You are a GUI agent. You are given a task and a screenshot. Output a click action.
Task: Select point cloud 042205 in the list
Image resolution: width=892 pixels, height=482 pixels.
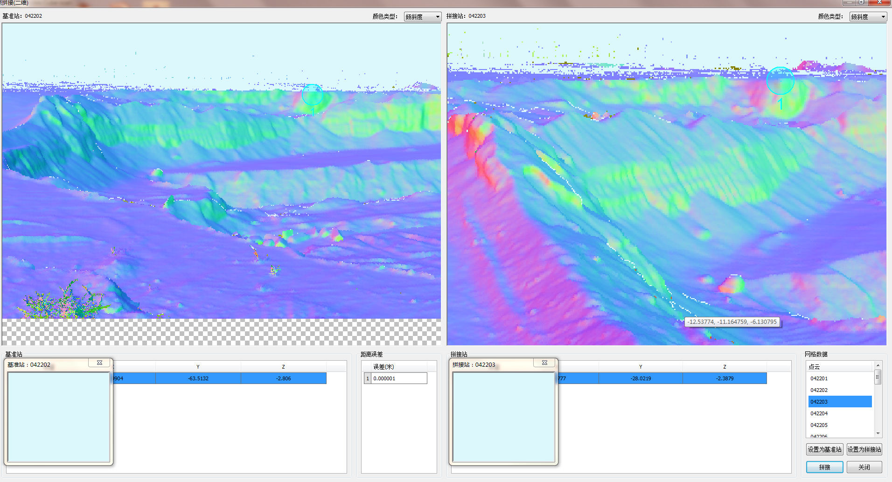click(x=819, y=425)
